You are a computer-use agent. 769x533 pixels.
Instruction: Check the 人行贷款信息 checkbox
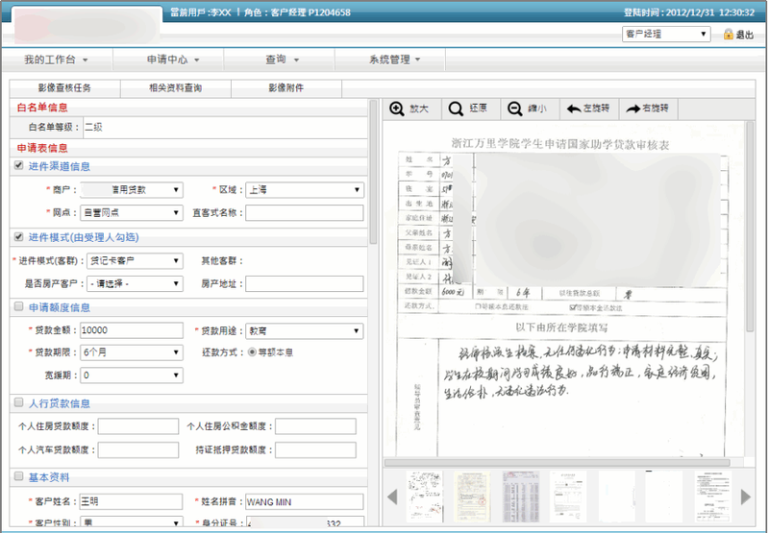pyautogui.click(x=18, y=402)
